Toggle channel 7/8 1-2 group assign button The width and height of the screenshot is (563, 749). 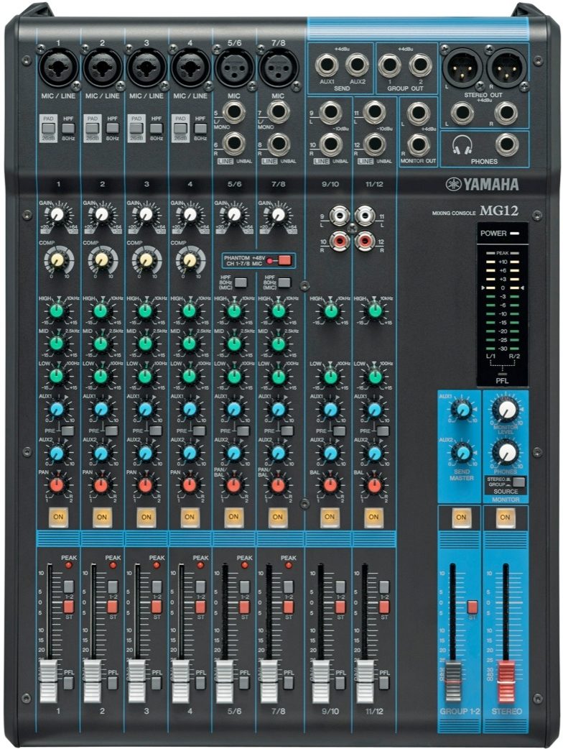pyautogui.click(x=288, y=587)
